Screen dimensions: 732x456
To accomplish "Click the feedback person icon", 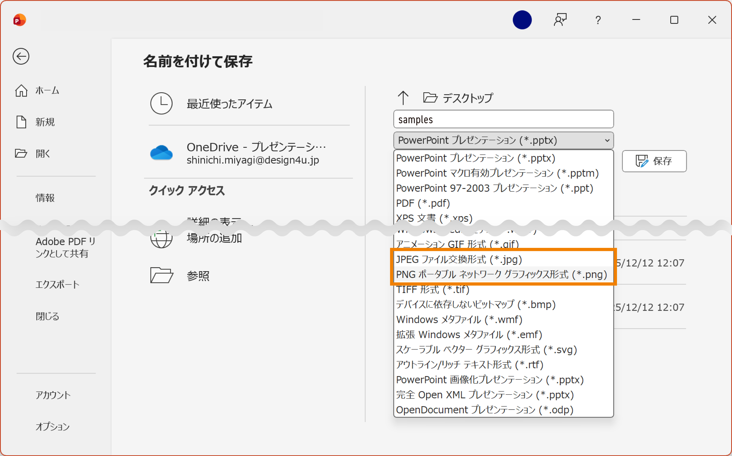I will pyautogui.click(x=560, y=20).
